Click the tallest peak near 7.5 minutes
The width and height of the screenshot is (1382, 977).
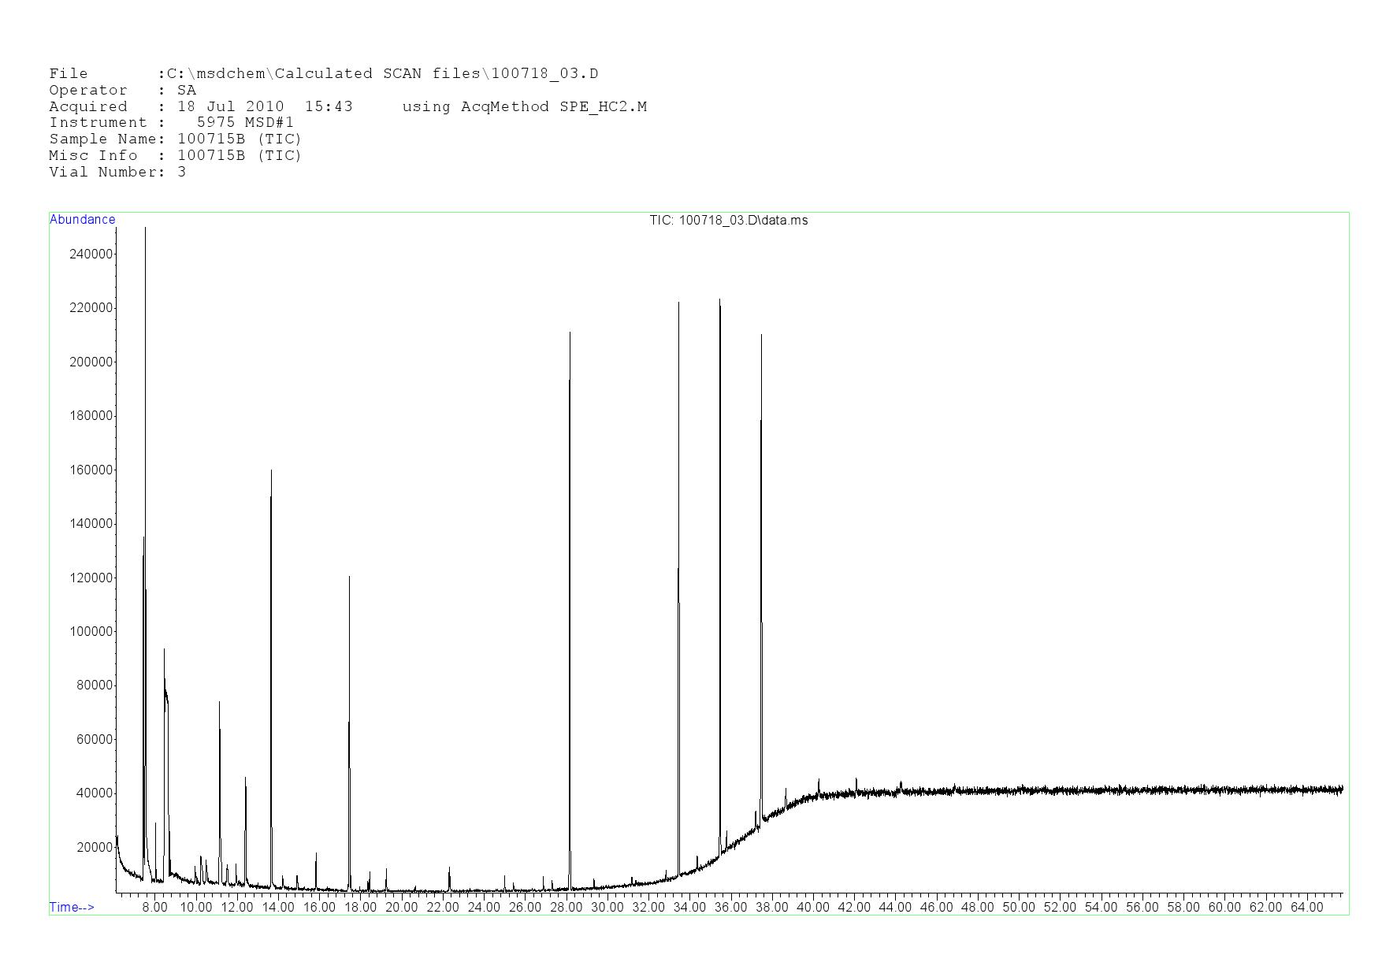[145, 230]
